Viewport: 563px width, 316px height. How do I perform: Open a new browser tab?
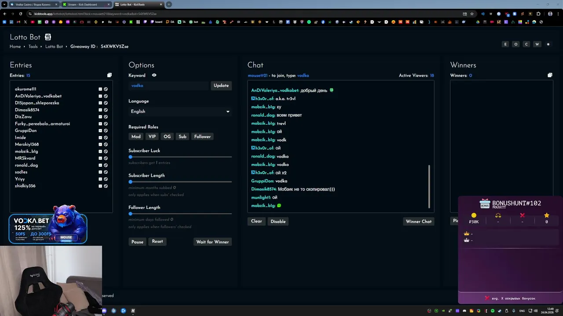(169, 4)
